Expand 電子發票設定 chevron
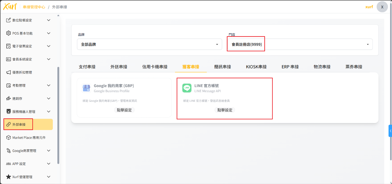This screenshot has height=184, width=392. 49,46
